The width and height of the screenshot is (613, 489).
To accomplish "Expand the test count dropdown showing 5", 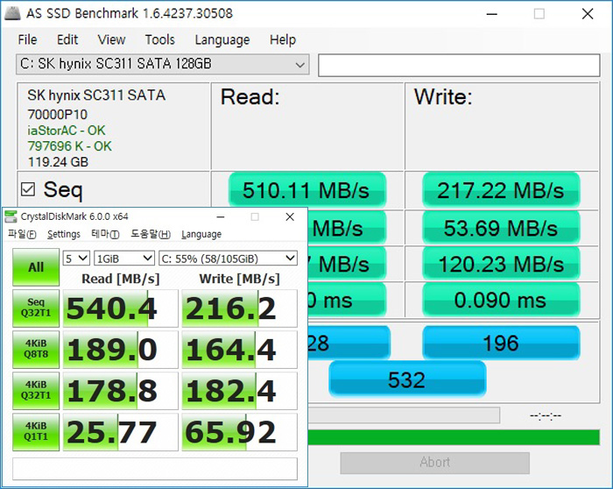I will point(76,259).
